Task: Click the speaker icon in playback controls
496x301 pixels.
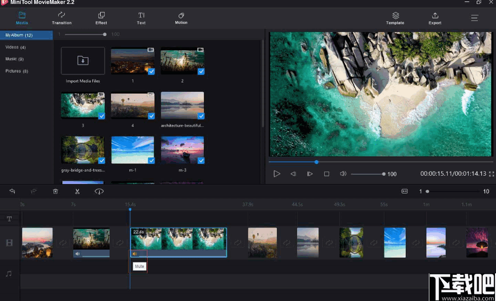Action: (x=343, y=174)
